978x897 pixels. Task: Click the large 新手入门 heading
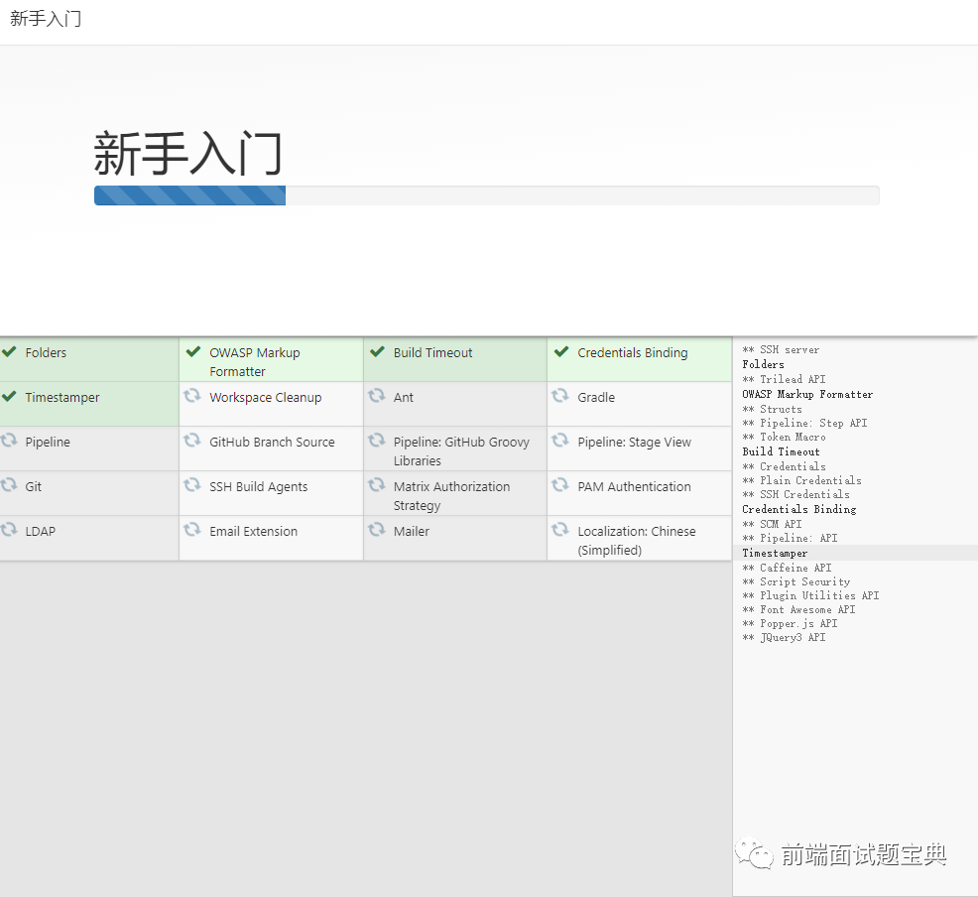pyautogui.click(x=187, y=153)
